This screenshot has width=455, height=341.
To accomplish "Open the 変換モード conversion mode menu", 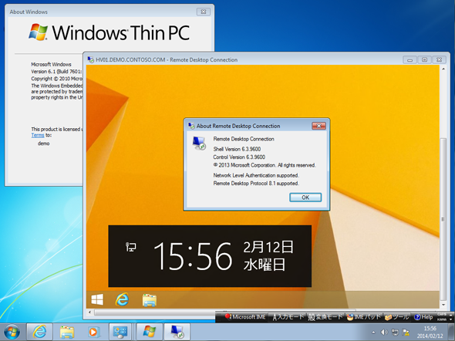I will tap(325, 317).
